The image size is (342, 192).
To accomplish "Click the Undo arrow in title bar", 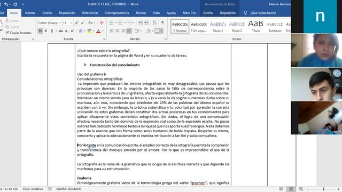I will pyautogui.click(x=6, y=4).
